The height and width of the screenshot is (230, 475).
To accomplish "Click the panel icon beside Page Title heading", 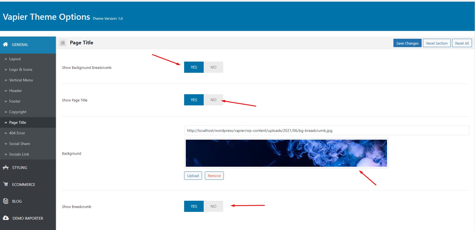I will pos(63,43).
